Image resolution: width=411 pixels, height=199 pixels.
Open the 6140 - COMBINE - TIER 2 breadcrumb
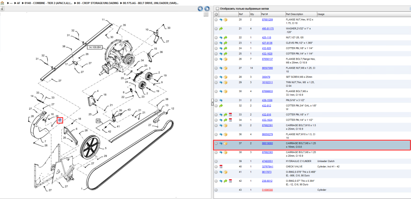pyautogui.click(x=48, y=3)
